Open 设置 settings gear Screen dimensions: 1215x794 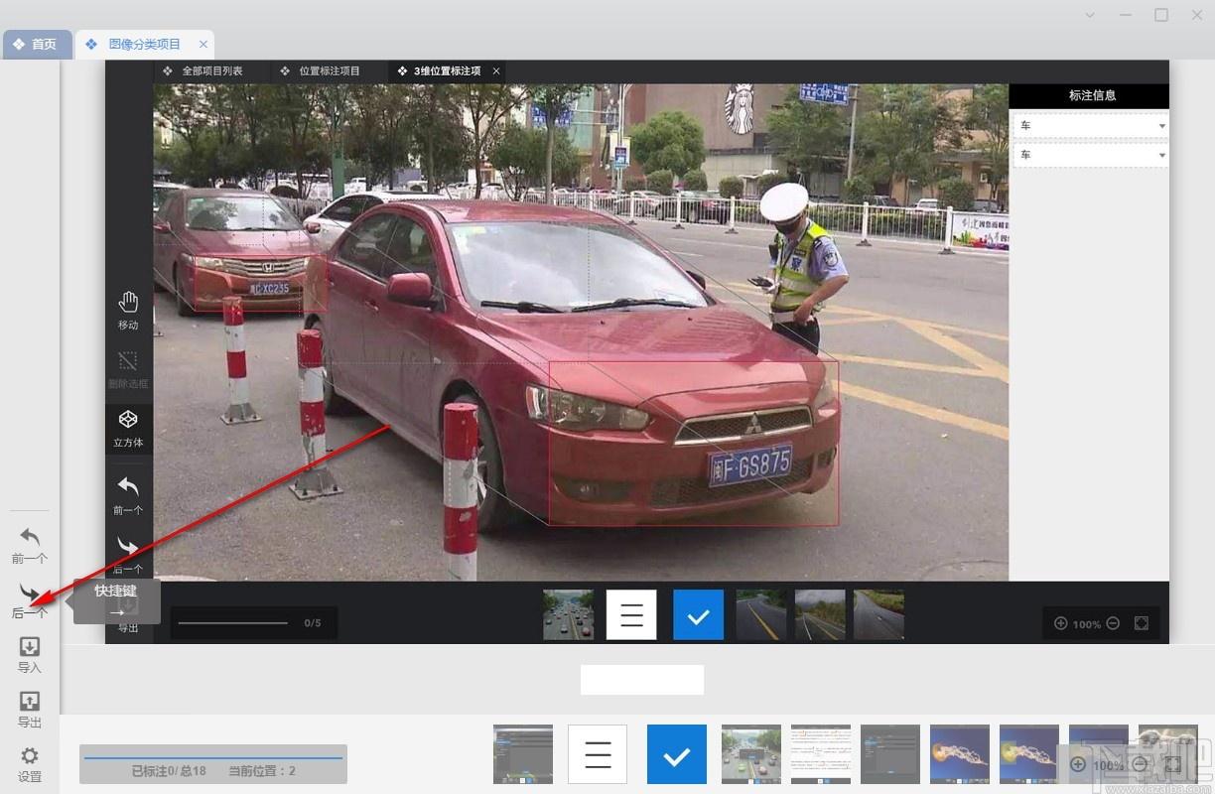point(30,762)
